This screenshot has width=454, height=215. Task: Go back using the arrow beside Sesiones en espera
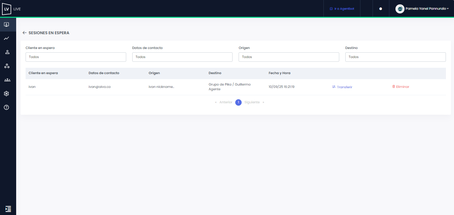tap(24, 33)
